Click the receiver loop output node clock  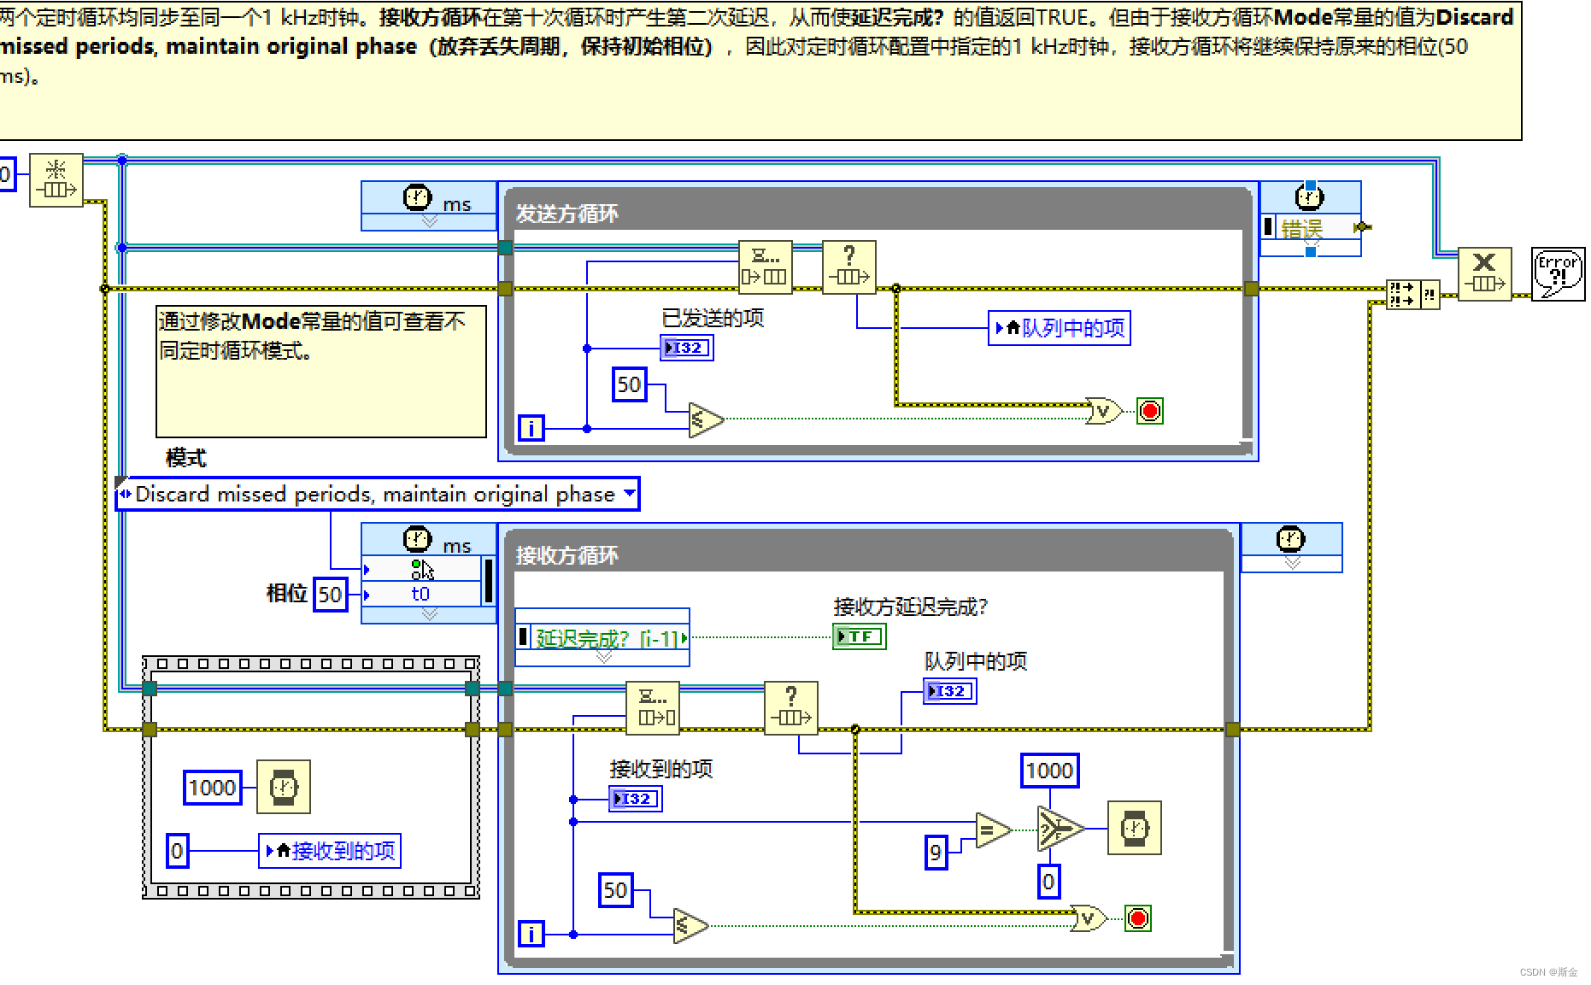pyautogui.click(x=1290, y=539)
